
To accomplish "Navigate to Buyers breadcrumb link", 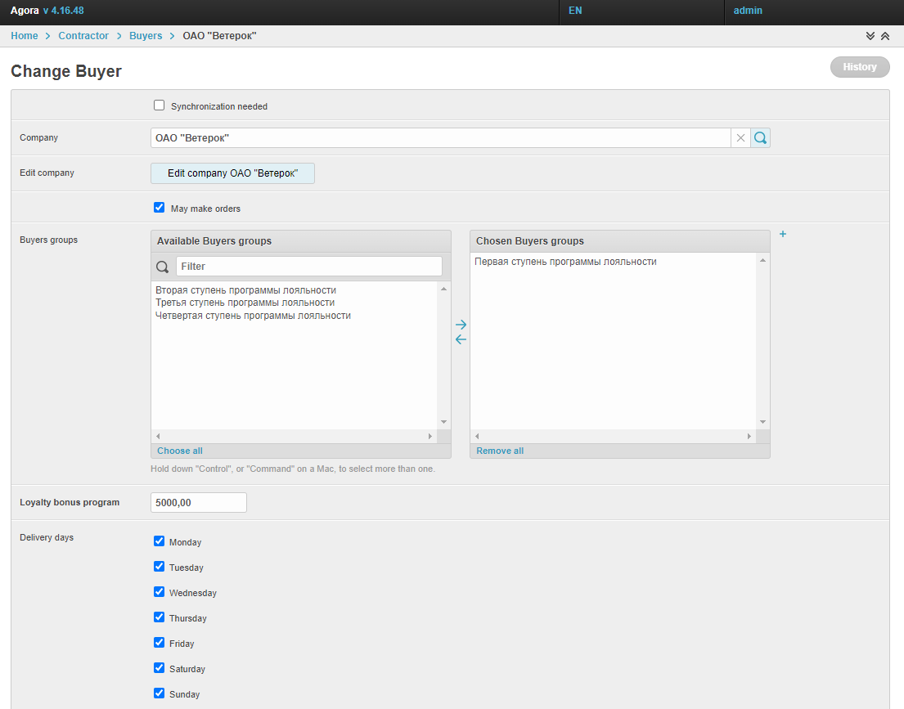I will [x=146, y=36].
